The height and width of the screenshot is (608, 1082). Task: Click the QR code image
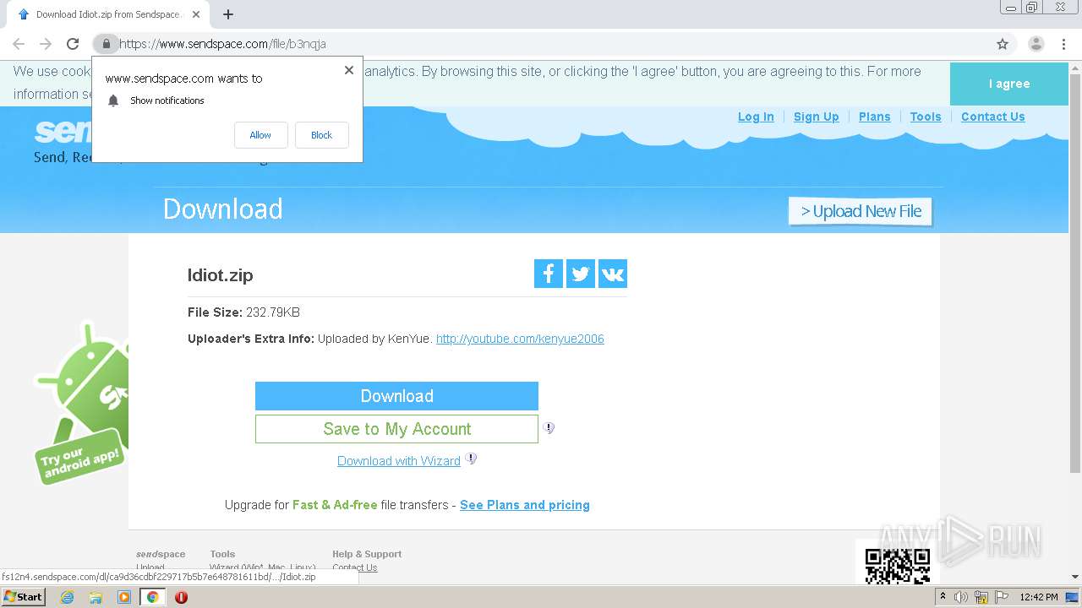897,566
